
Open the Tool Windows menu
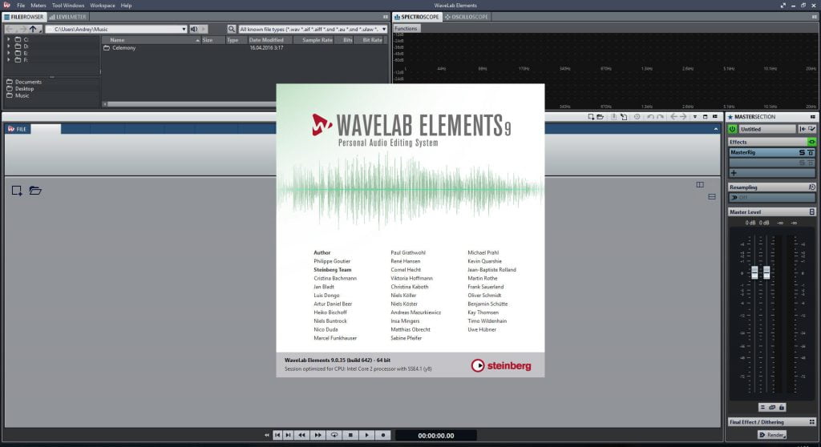click(x=68, y=6)
